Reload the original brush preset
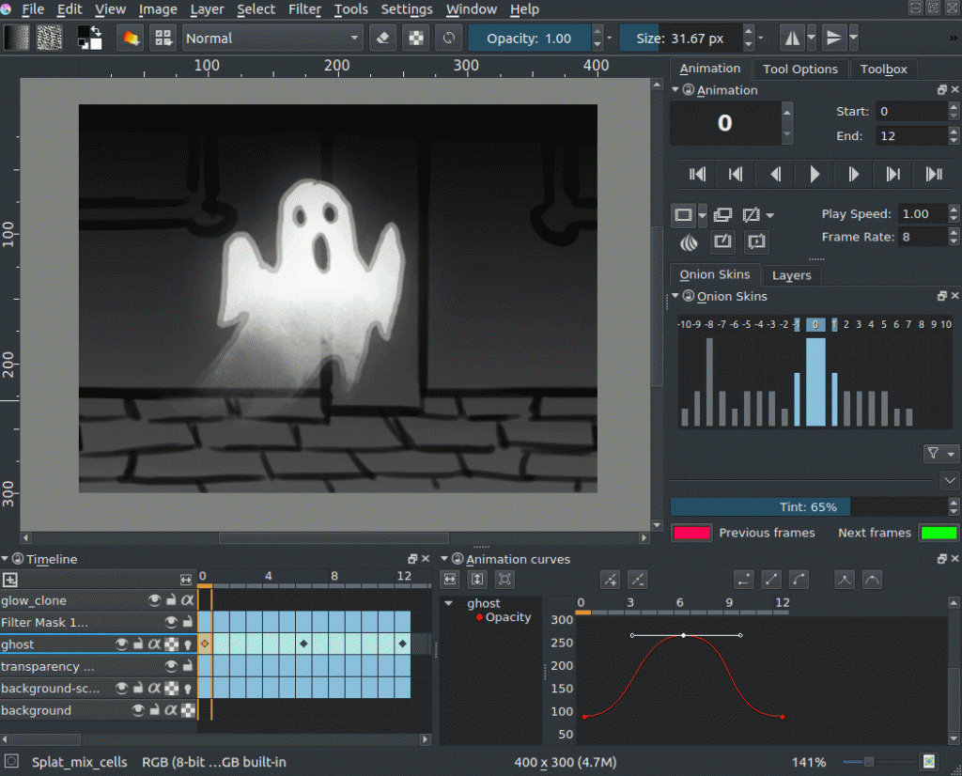The height and width of the screenshot is (776, 962). (x=449, y=38)
